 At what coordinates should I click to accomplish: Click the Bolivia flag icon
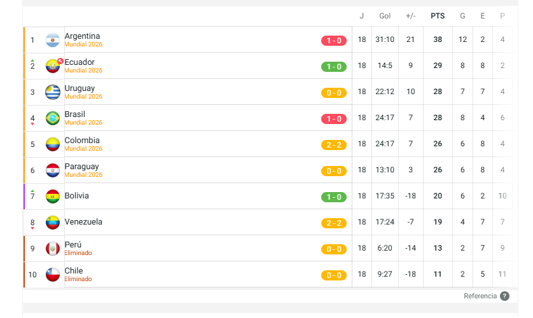[53, 197]
